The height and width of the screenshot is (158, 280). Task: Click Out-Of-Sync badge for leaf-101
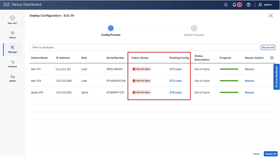click(141, 69)
